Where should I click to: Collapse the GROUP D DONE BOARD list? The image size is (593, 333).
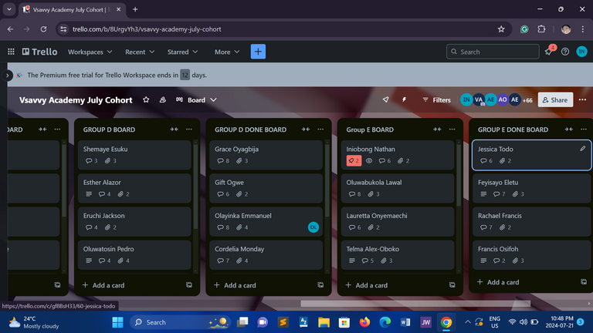[306, 129]
